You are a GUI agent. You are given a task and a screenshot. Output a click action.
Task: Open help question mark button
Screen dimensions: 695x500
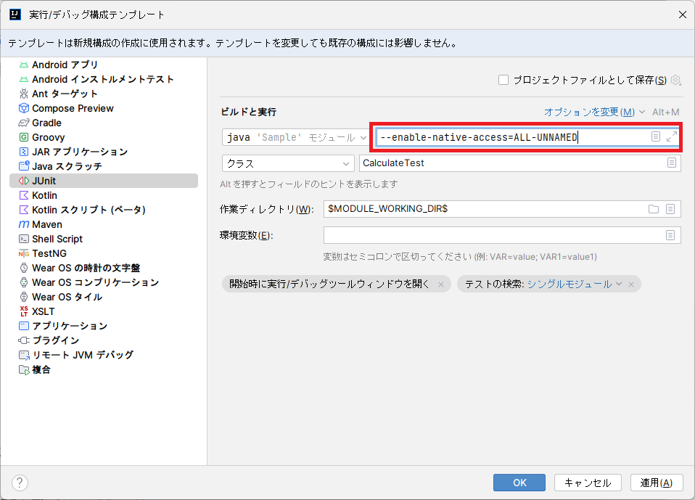pos(20,483)
